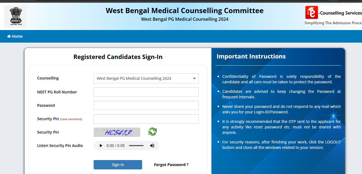The height and width of the screenshot is (174, 362).
Task: Refresh the security pin captcha image
Action: coord(152,132)
